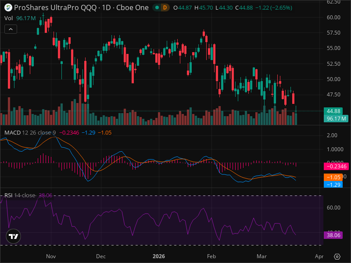
Task: Click the open price O44.87 value
Action: coord(183,8)
